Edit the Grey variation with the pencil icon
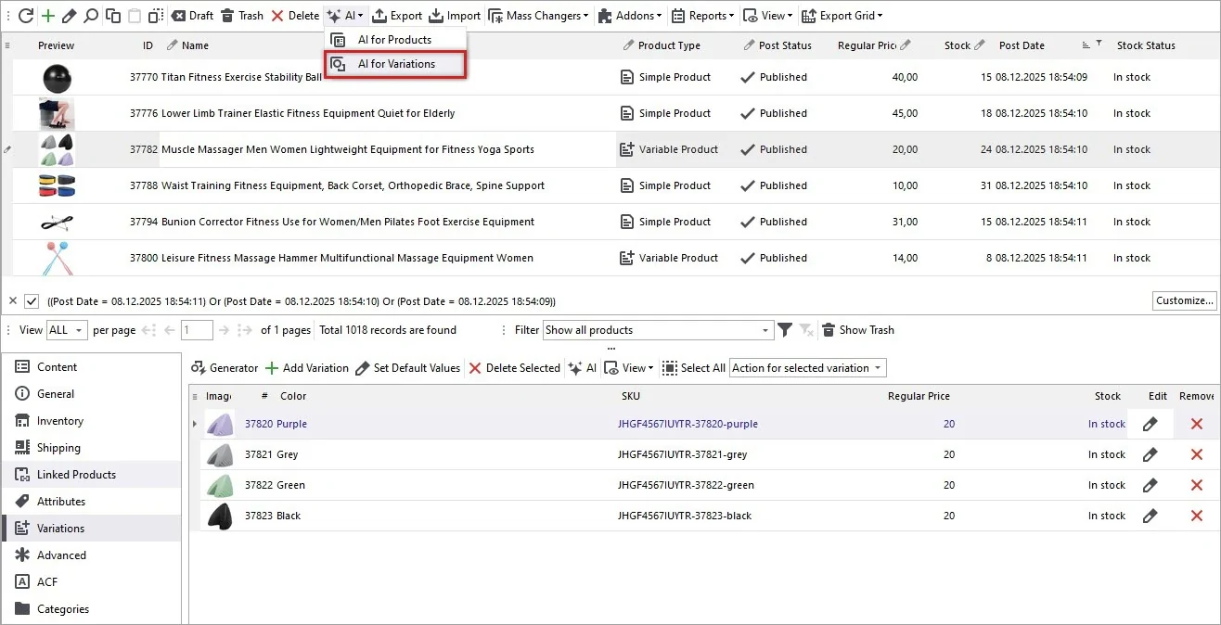This screenshot has width=1221, height=625. click(1150, 454)
